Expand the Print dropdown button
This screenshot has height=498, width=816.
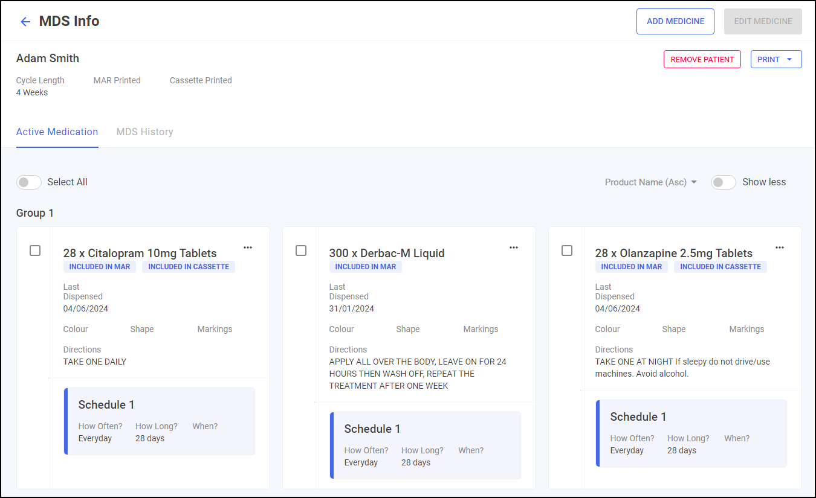coord(776,60)
